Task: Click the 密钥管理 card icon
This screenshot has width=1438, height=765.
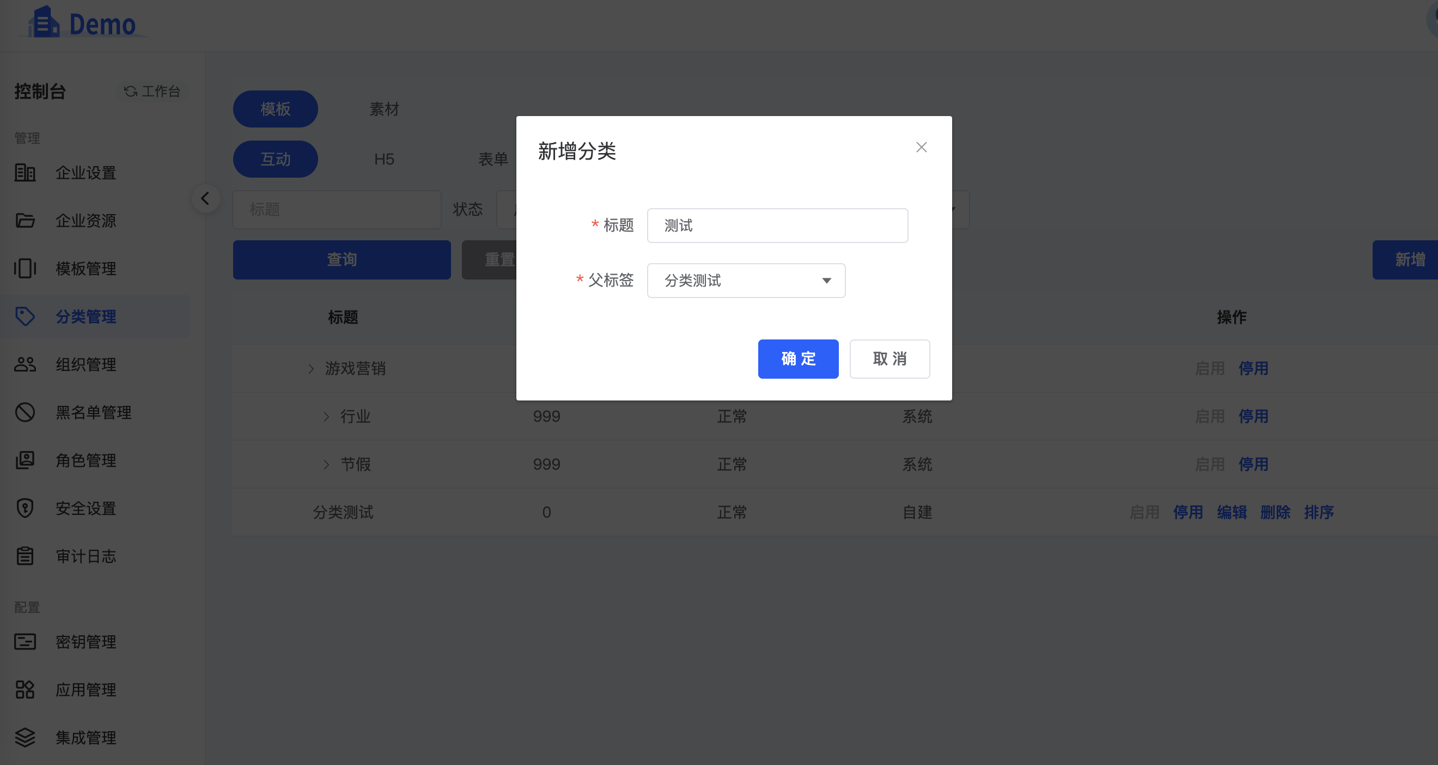Action: (25, 642)
